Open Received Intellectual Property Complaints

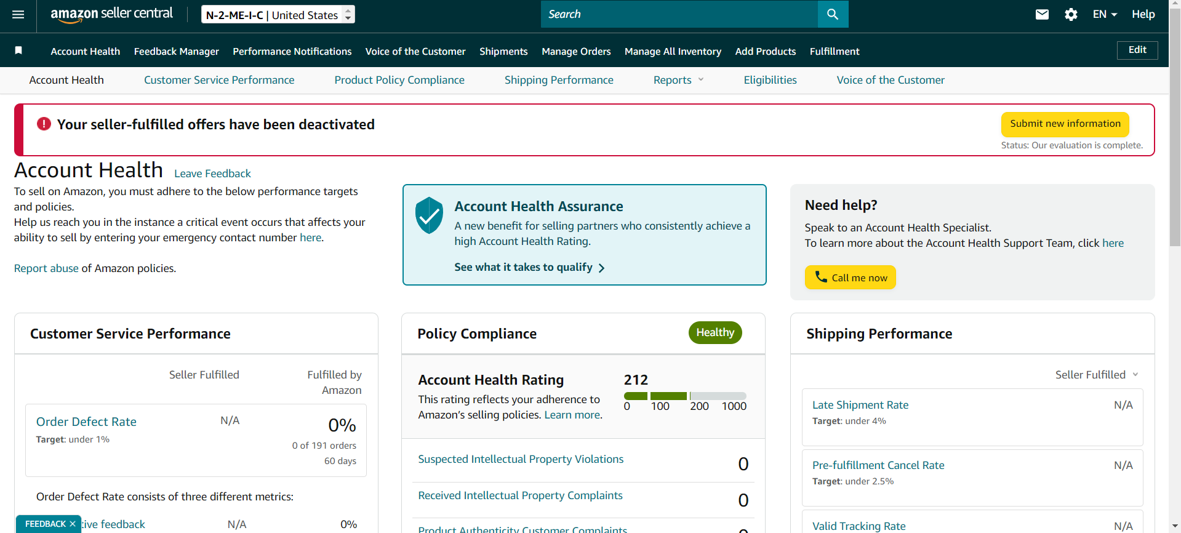click(520, 495)
